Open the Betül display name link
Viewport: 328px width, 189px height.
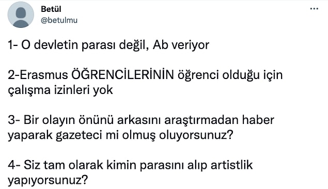coord(51,9)
